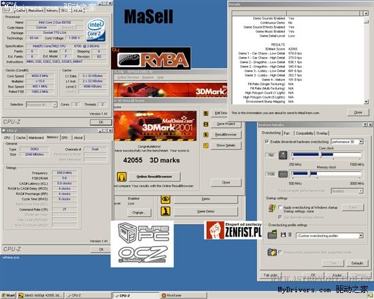Image resolution: width=374 pixels, height=299 pixels.
Task: Click Online ResultBrowser button
Action: pyautogui.click(x=154, y=177)
